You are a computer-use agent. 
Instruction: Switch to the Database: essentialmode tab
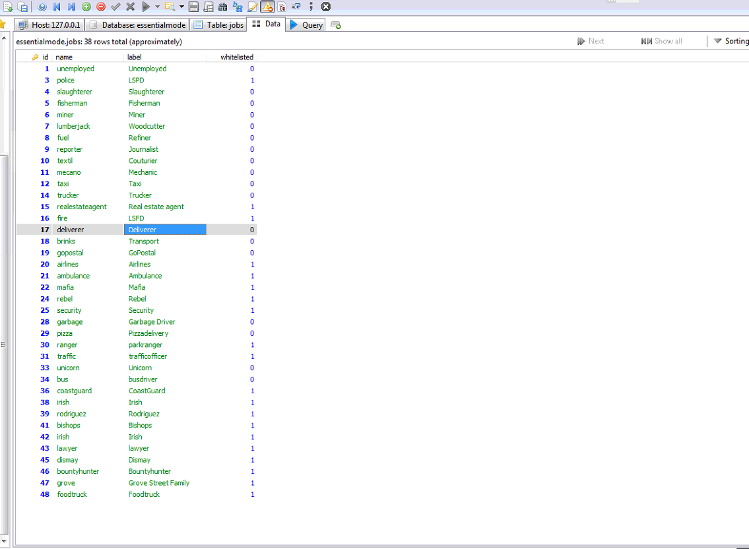pos(137,25)
